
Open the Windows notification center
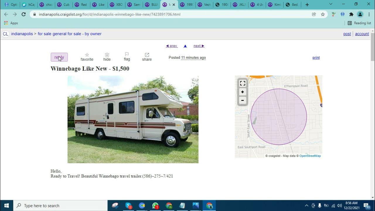point(367,205)
